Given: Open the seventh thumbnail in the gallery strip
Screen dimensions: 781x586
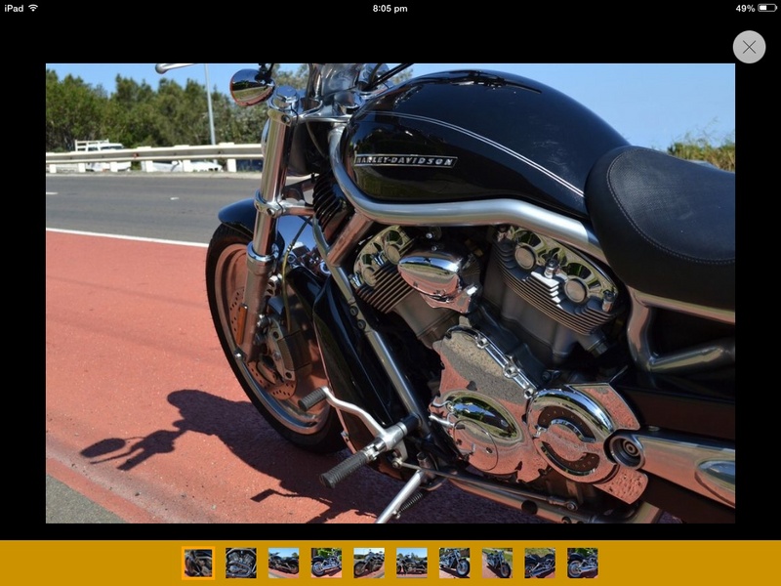Looking at the screenshot, I should click(x=454, y=564).
